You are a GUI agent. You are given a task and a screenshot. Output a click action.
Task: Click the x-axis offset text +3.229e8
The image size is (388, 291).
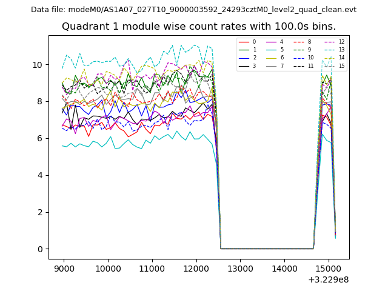click(x=328, y=279)
